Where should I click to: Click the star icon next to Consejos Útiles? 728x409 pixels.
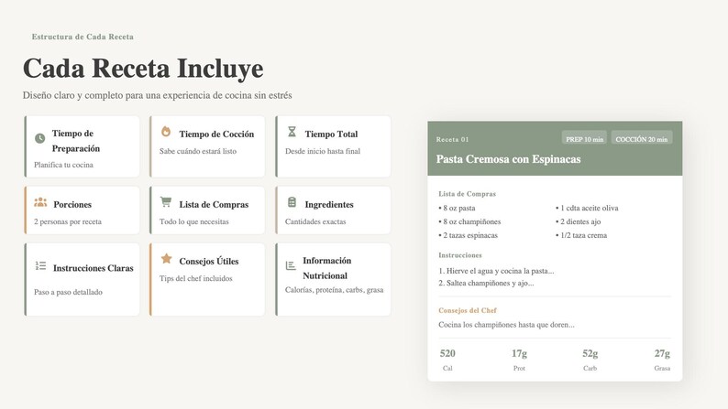pyautogui.click(x=166, y=258)
